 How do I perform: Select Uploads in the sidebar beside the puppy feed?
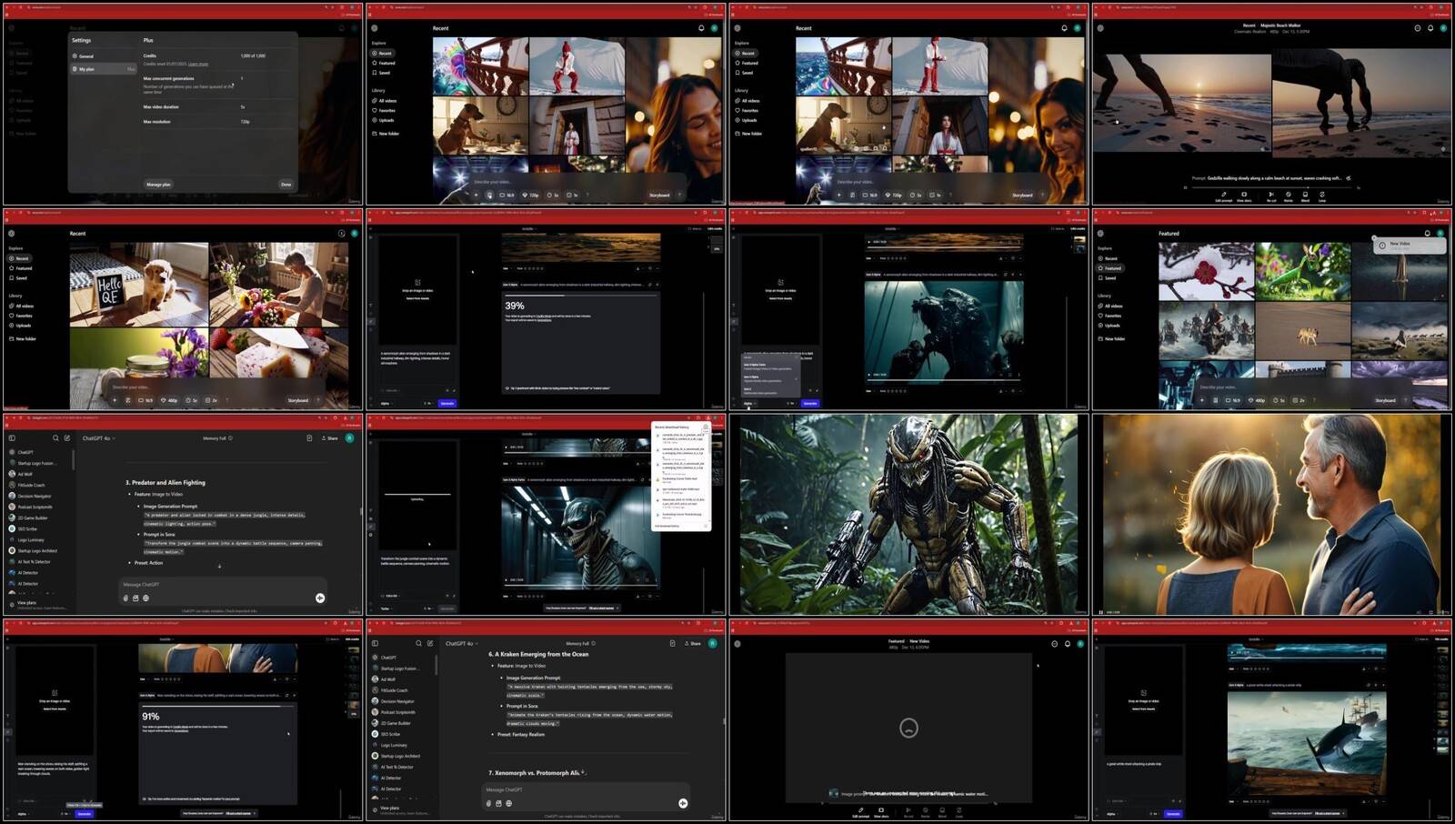pyautogui.click(x=23, y=326)
